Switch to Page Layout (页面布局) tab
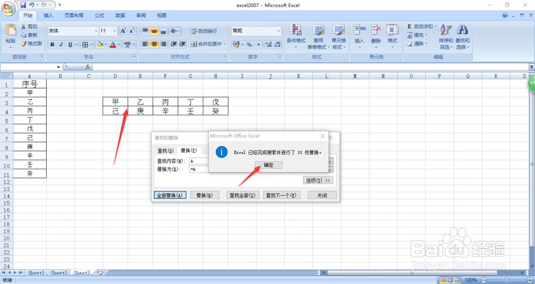 74,15
